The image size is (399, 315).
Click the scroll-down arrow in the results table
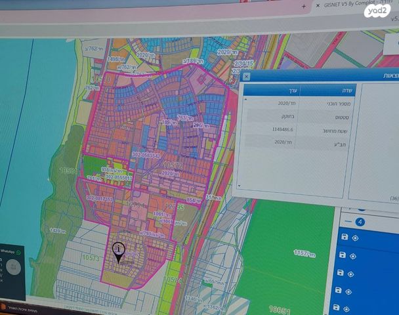(241, 186)
